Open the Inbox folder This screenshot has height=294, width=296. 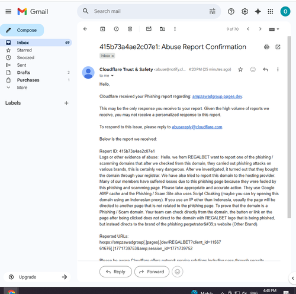coord(36,43)
